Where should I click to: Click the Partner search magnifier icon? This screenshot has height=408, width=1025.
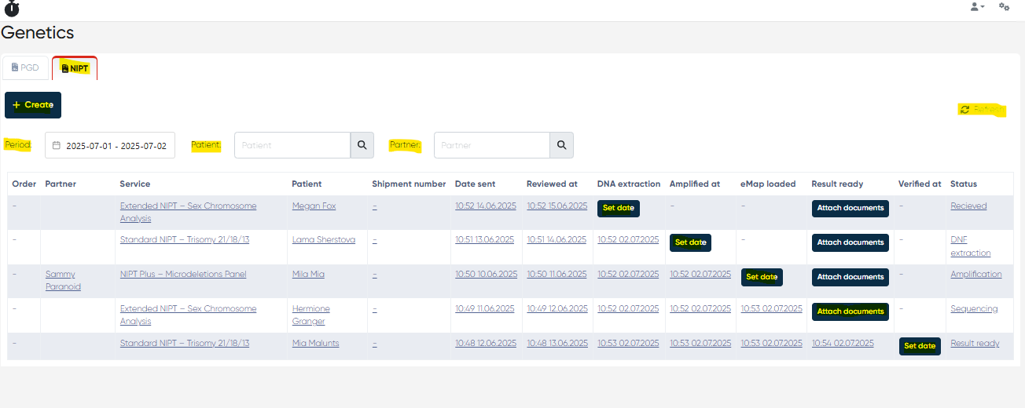click(x=561, y=145)
